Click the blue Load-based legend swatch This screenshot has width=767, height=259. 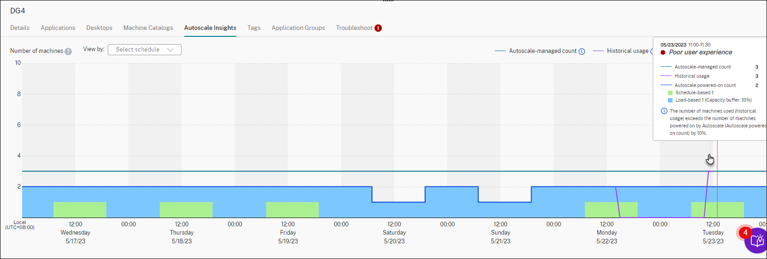tap(670, 100)
